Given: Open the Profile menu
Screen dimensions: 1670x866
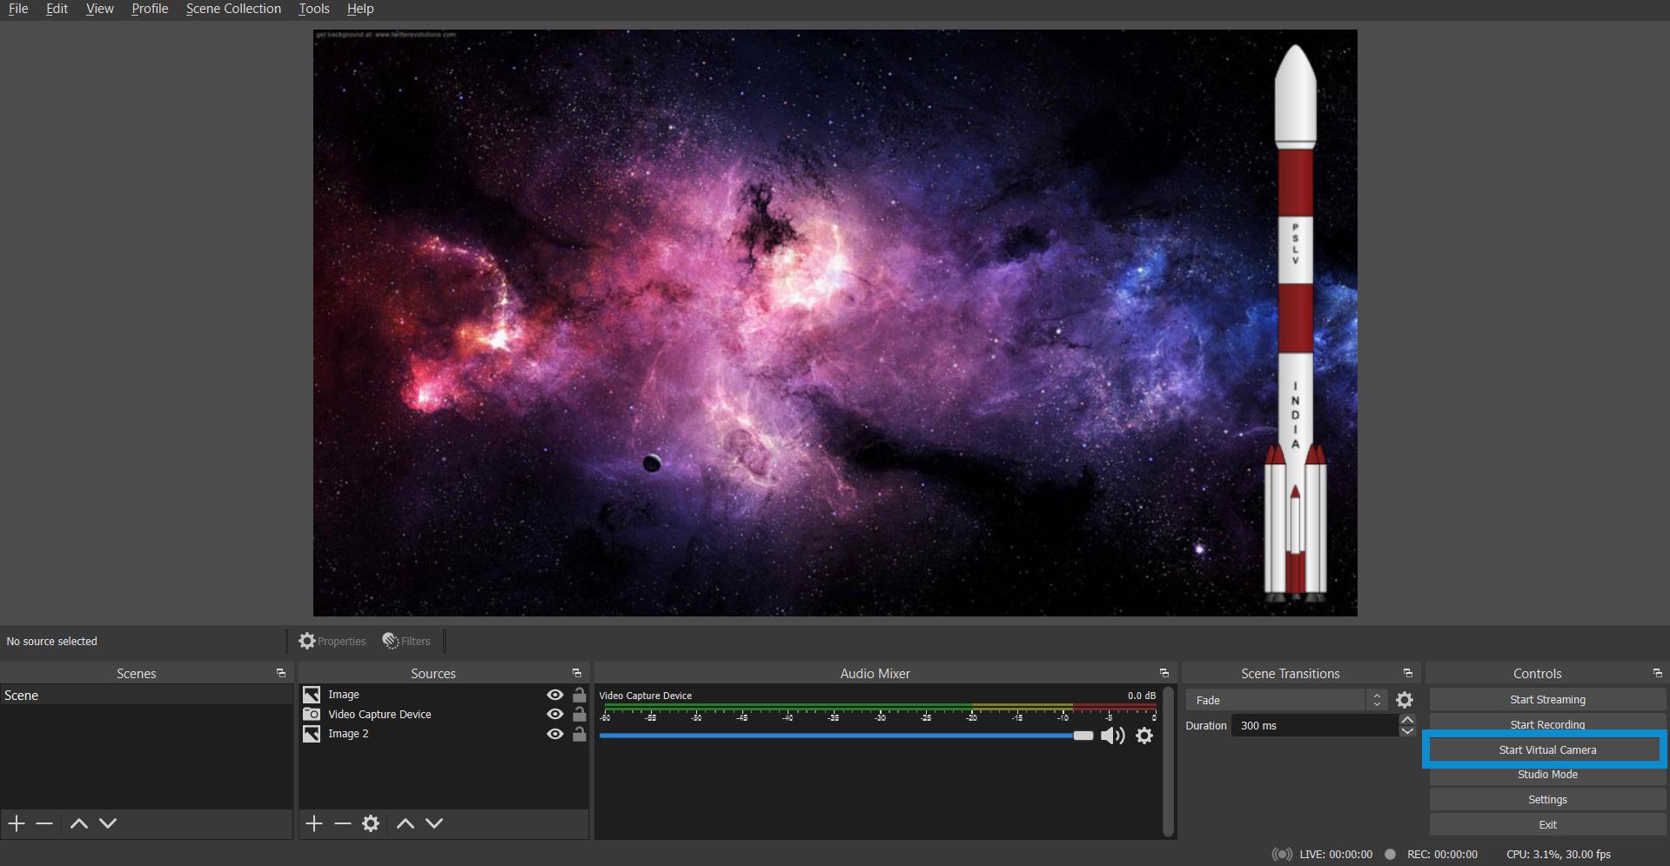Looking at the screenshot, I should (x=150, y=9).
